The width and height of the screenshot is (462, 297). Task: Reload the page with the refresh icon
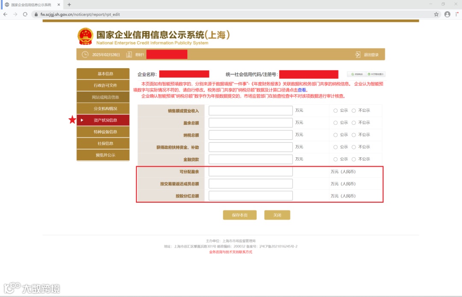[25, 14]
